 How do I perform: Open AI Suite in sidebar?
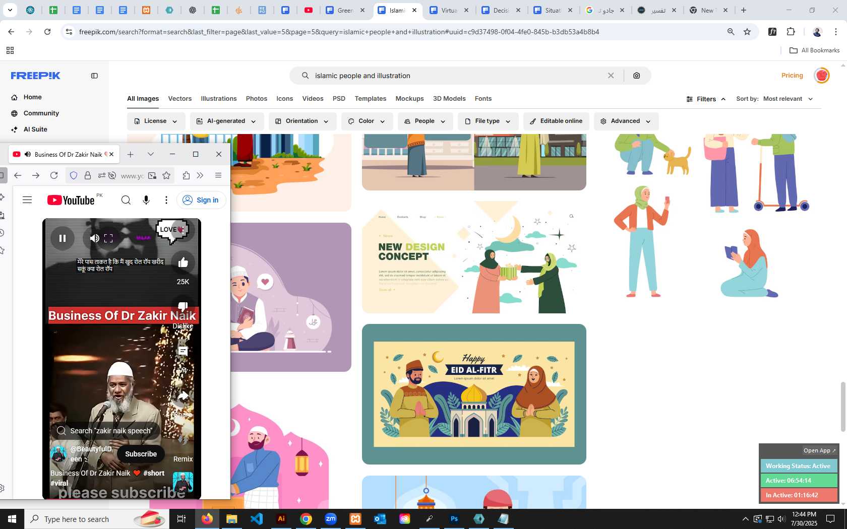pos(35,129)
